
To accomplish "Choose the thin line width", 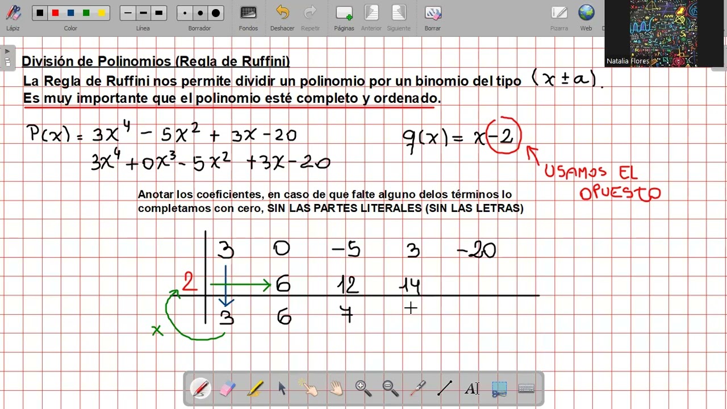I will pos(128,13).
